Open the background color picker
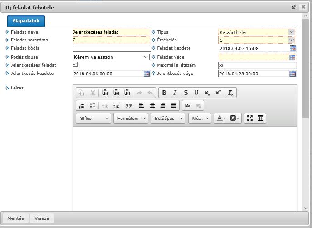This screenshot has height=228, width=312. coord(234,118)
